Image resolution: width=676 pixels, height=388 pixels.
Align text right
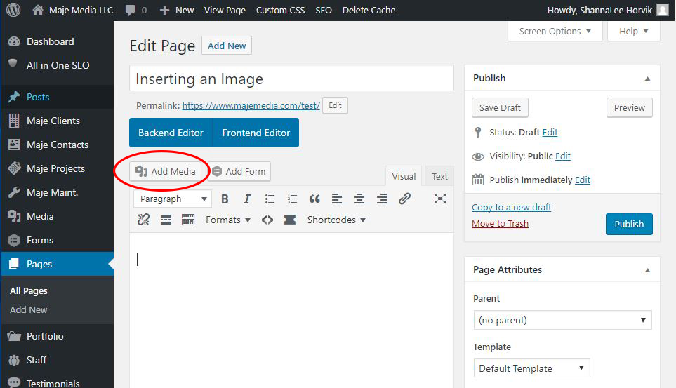coord(382,199)
